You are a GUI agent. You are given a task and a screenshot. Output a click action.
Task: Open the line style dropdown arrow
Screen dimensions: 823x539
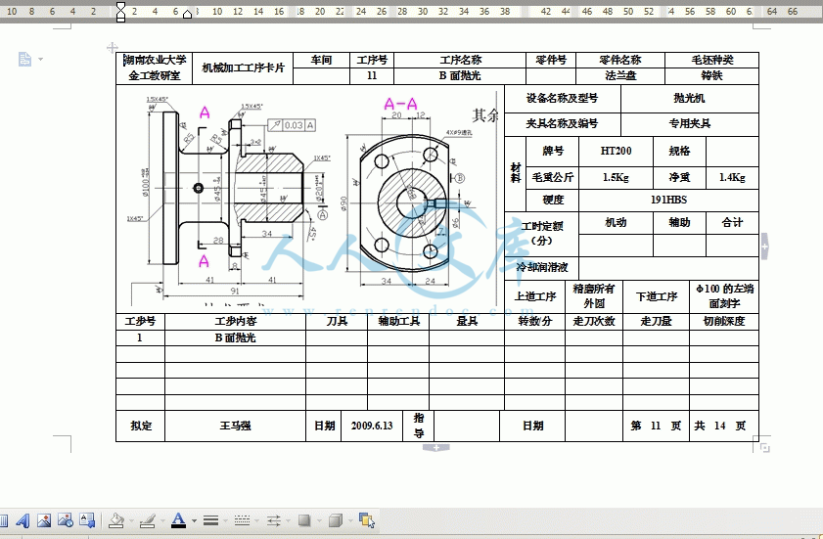point(225,521)
